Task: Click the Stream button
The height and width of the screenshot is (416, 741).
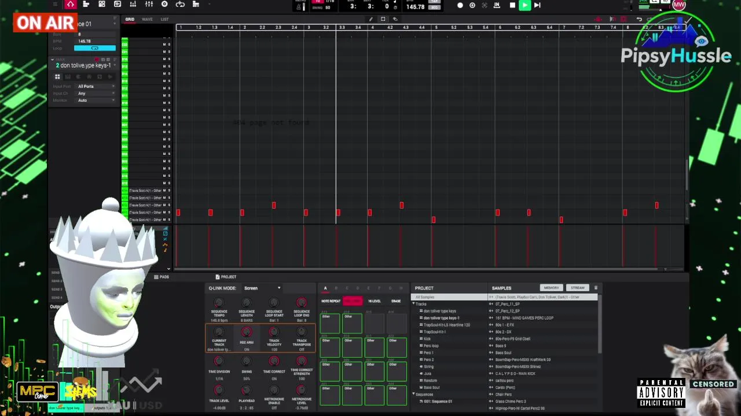Action: [x=578, y=288]
